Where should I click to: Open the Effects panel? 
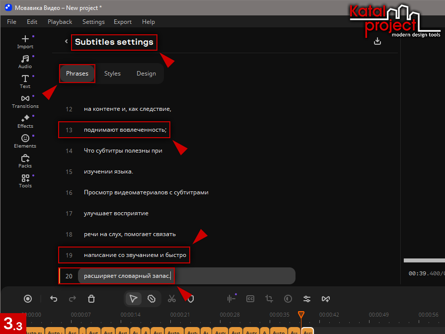pyautogui.click(x=25, y=121)
